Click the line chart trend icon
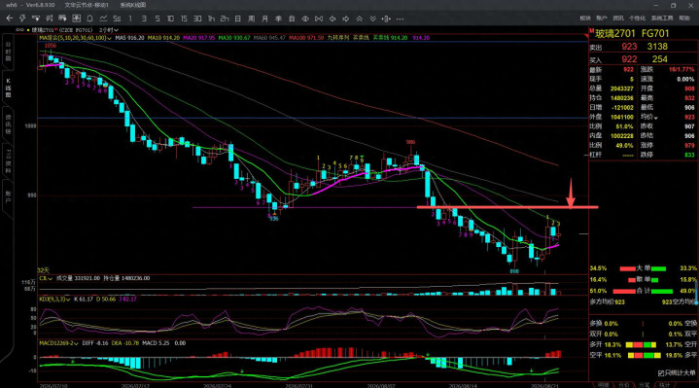Viewport: 699px width, 388px height. click(103, 18)
